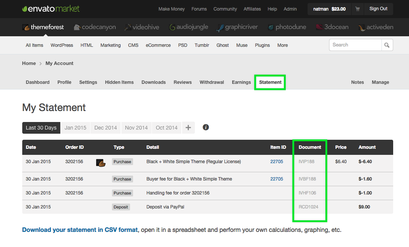Click the plus icon for more months

[x=188, y=128]
